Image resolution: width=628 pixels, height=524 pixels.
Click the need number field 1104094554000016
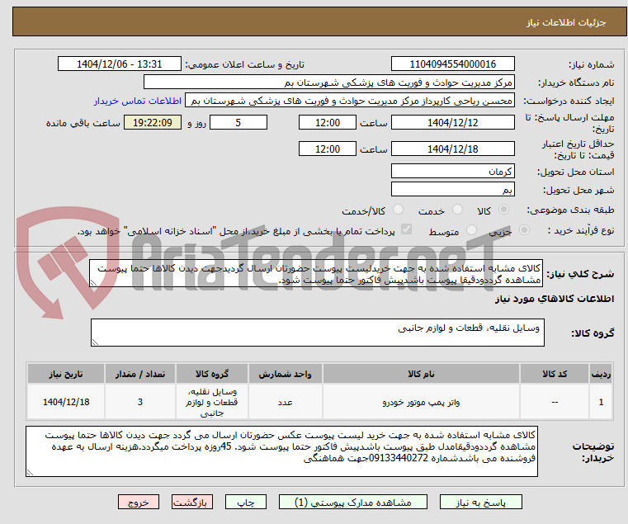(x=453, y=64)
